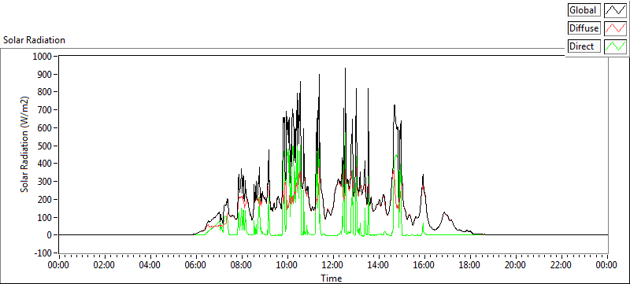Click the 04:00 time axis label
The height and width of the screenshot is (284, 630).
(150, 265)
